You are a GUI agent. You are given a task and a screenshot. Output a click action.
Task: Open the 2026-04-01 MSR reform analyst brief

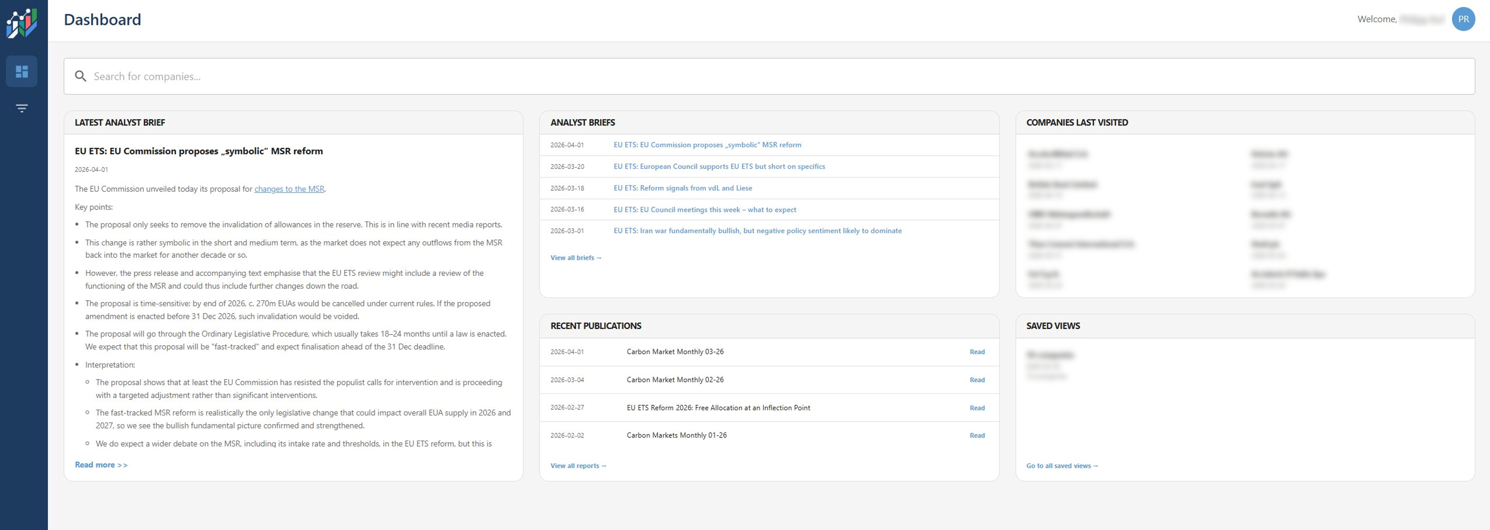(x=707, y=145)
